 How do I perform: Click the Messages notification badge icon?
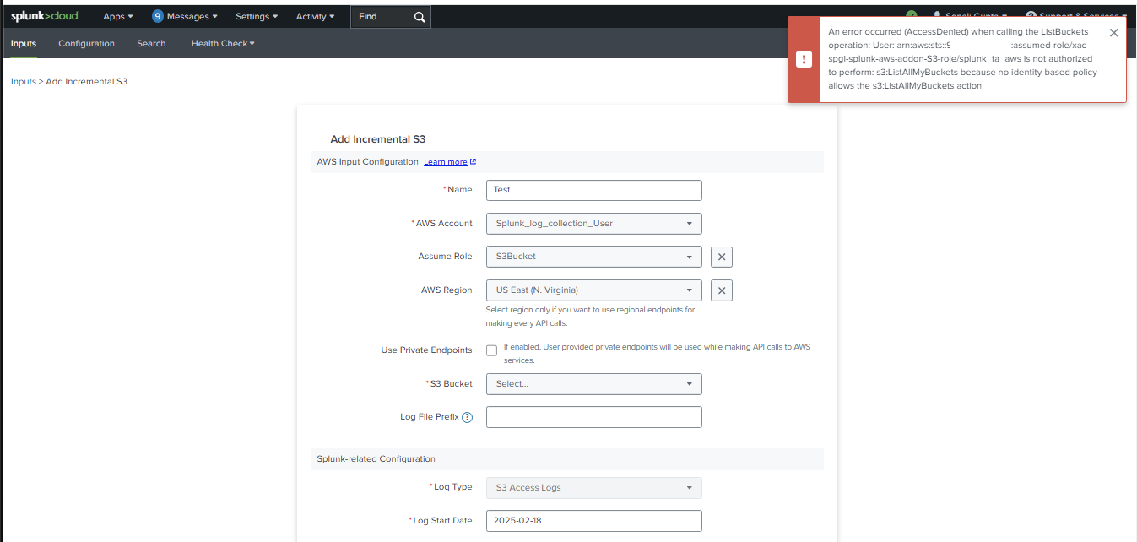click(x=157, y=16)
